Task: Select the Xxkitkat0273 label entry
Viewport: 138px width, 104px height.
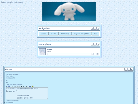Action: 10,78
